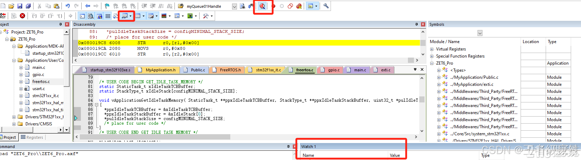Toggle the Command window button
Screen dimensions: 581x160
(x=82, y=16)
